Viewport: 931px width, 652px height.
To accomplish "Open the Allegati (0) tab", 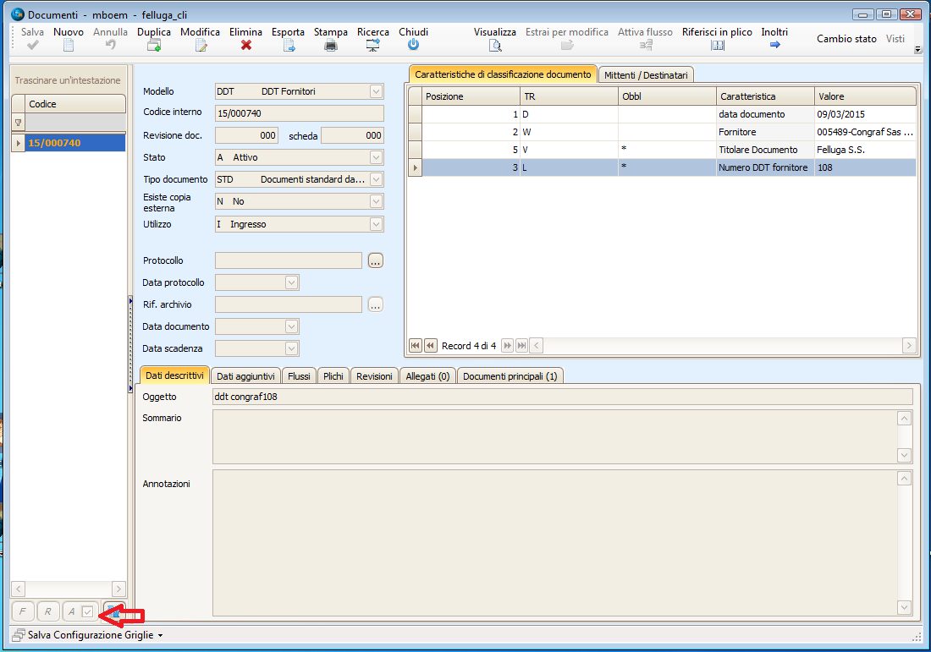I will click(428, 375).
